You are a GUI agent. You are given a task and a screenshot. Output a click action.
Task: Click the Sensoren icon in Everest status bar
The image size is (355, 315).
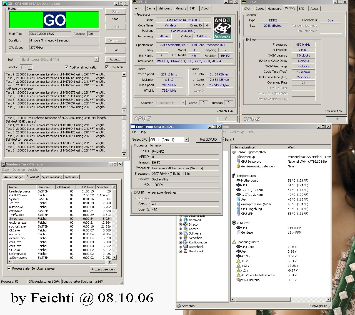[x=179, y=306]
